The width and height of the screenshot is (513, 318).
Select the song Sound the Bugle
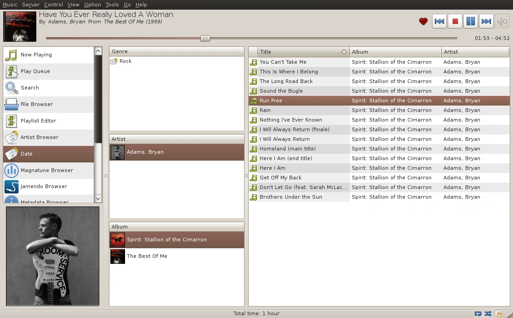pos(379,91)
